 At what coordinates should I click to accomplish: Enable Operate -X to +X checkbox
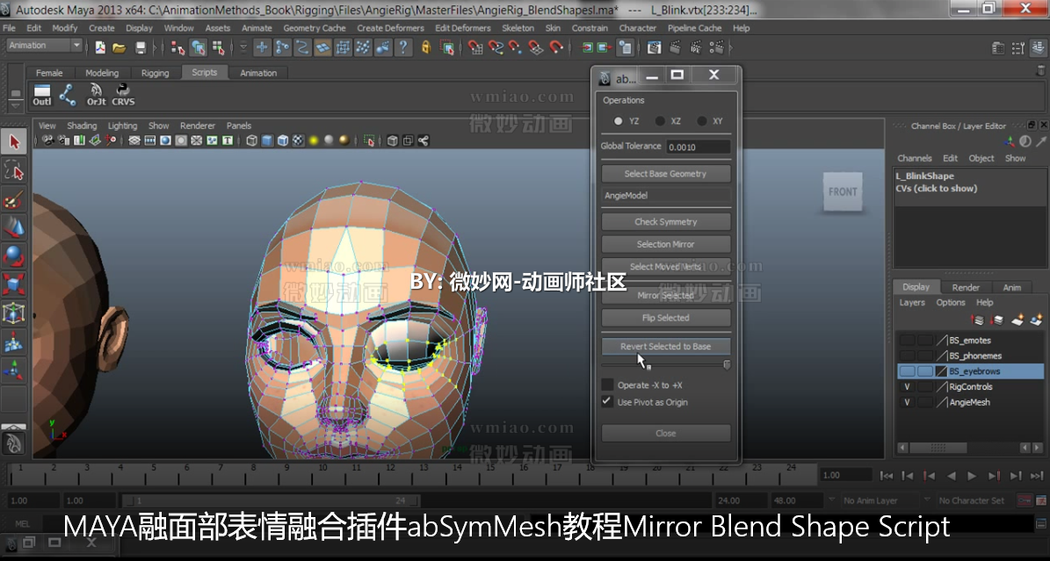607,385
